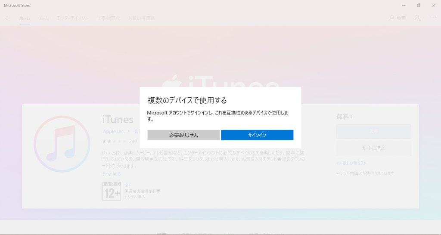Image resolution: width=441 pixels, height=235 pixels.
Task: Click the 入手 get button
Action: pos(373,132)
